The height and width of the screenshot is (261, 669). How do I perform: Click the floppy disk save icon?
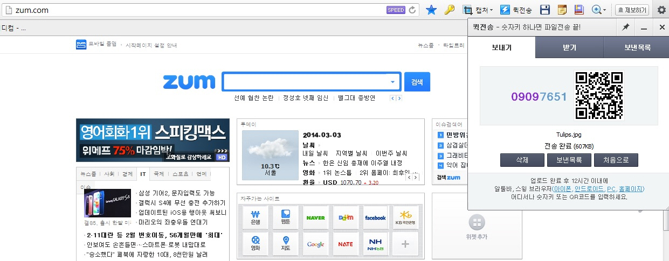click(545, 10)
